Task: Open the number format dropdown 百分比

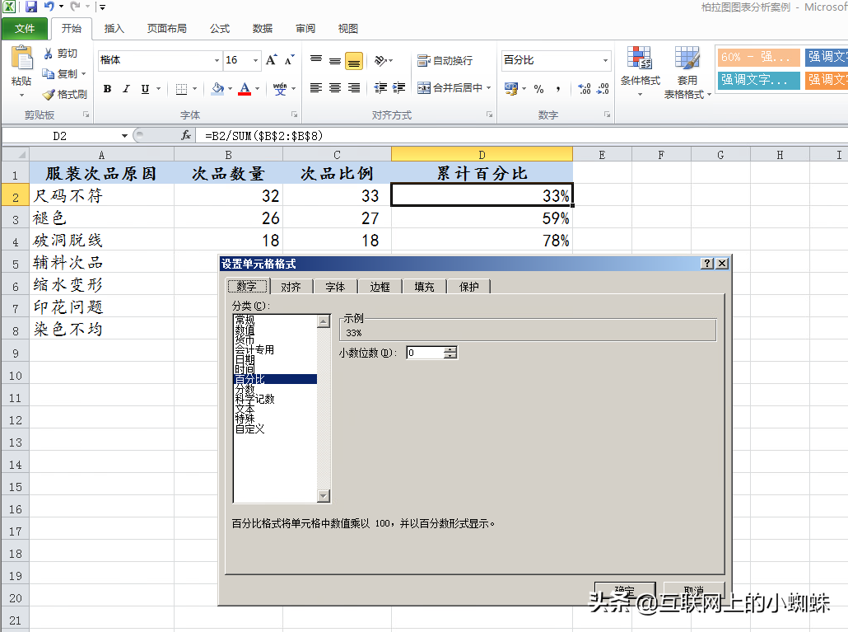Action: click(x=605, y=60)
